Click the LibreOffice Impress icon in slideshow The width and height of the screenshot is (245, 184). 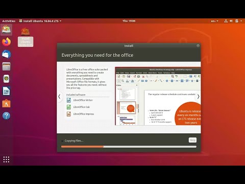pos(69,114)
